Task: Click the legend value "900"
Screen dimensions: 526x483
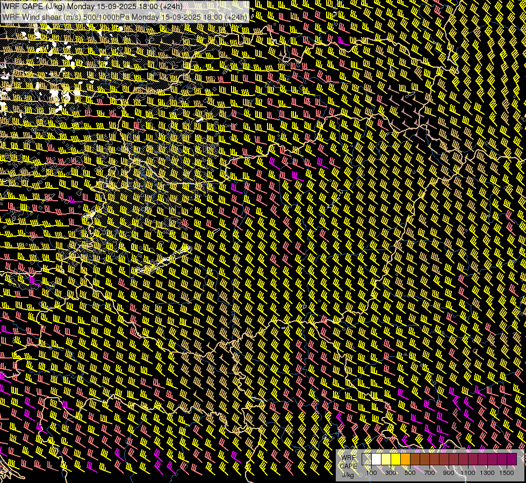Action: click(449, 473)
